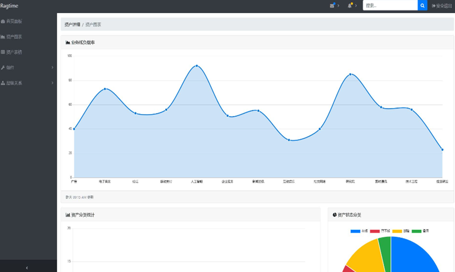Open the 层级关系 sidebar menu item
The image size is (455, 272).
coord(29,83)
